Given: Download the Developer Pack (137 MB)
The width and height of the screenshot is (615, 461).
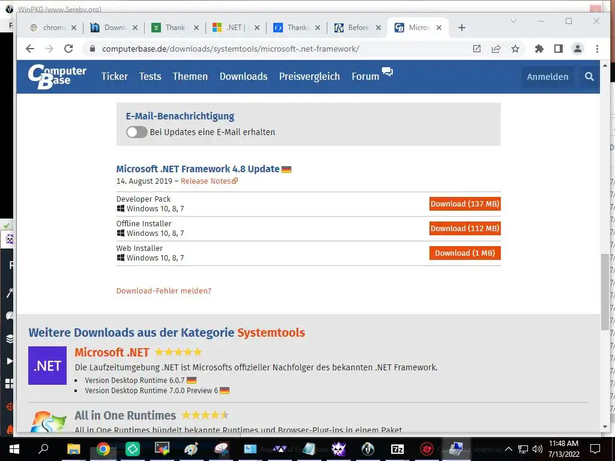Looking at the screenshot, I should 465,204.
